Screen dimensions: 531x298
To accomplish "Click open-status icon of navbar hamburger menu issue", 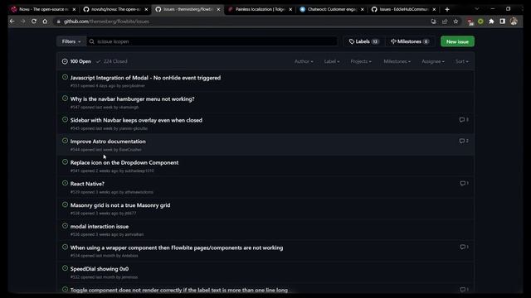I will coord(65,99).
